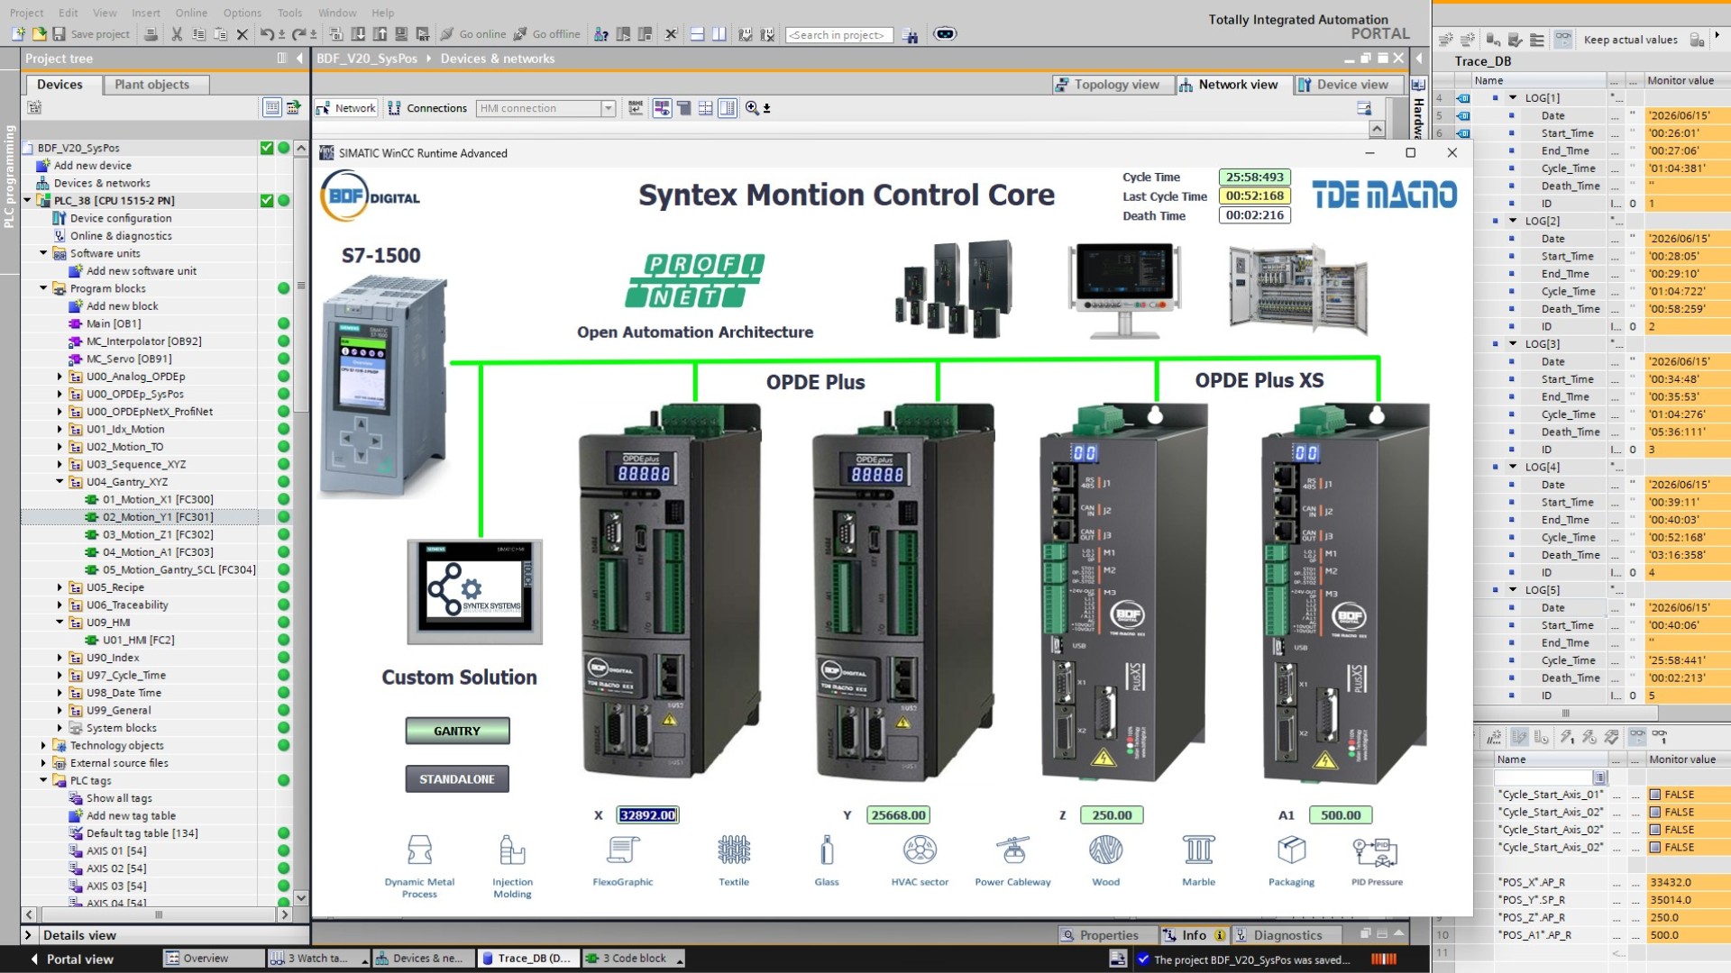Click the print icon in main toolbar
This screenshot has height=973, width=1731.
point(151,34)
